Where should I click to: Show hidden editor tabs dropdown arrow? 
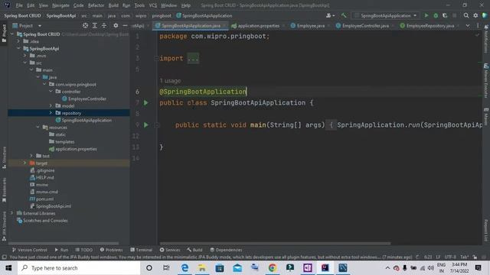click(x=468, y=25)
